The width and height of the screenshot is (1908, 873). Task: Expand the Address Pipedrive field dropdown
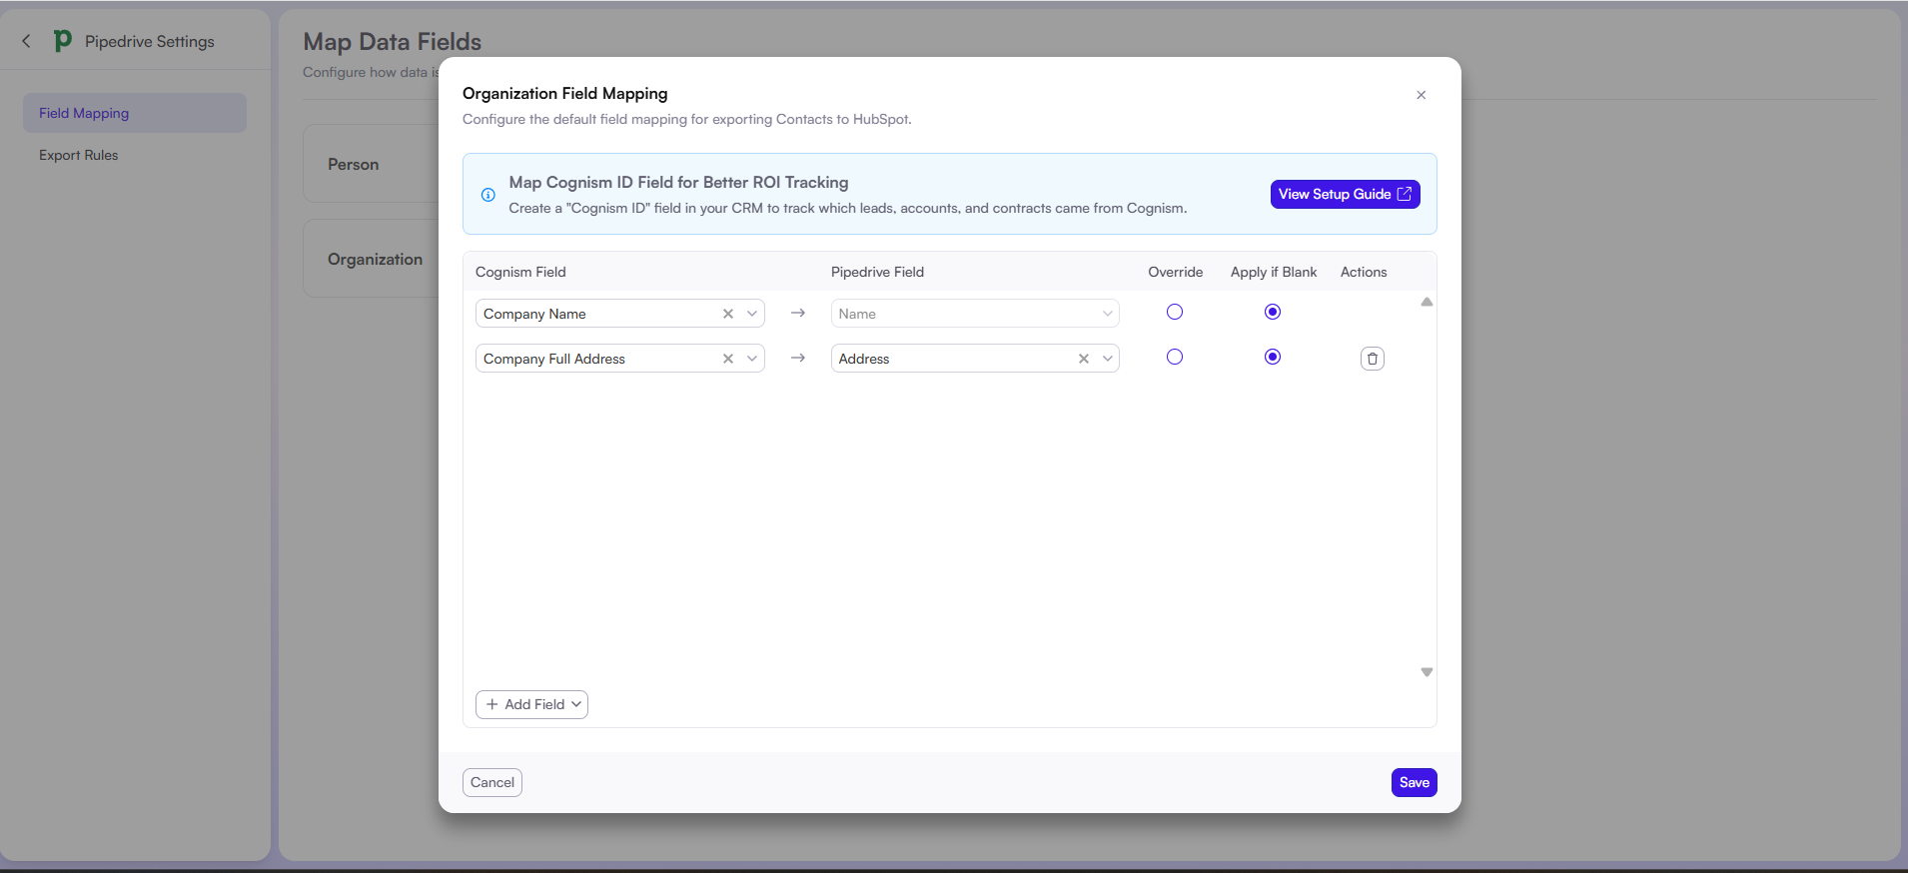1107,359
